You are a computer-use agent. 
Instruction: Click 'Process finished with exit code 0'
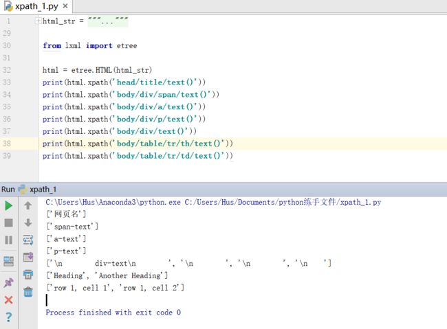coord(113,313)
